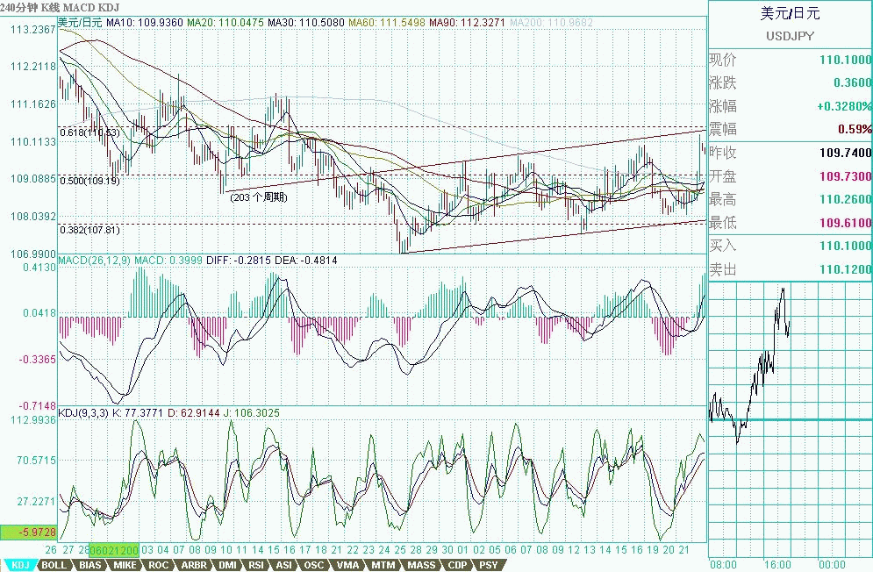Click the 00:00 time label on intraday chart
The height and width of the screenshot is (572, 873).
[x=832, y=565]
